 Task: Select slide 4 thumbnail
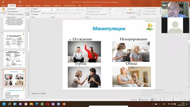14,40
